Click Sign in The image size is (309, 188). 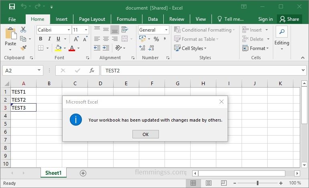point(265,19)
